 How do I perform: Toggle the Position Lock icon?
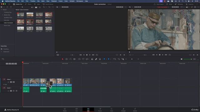[100, 59]
